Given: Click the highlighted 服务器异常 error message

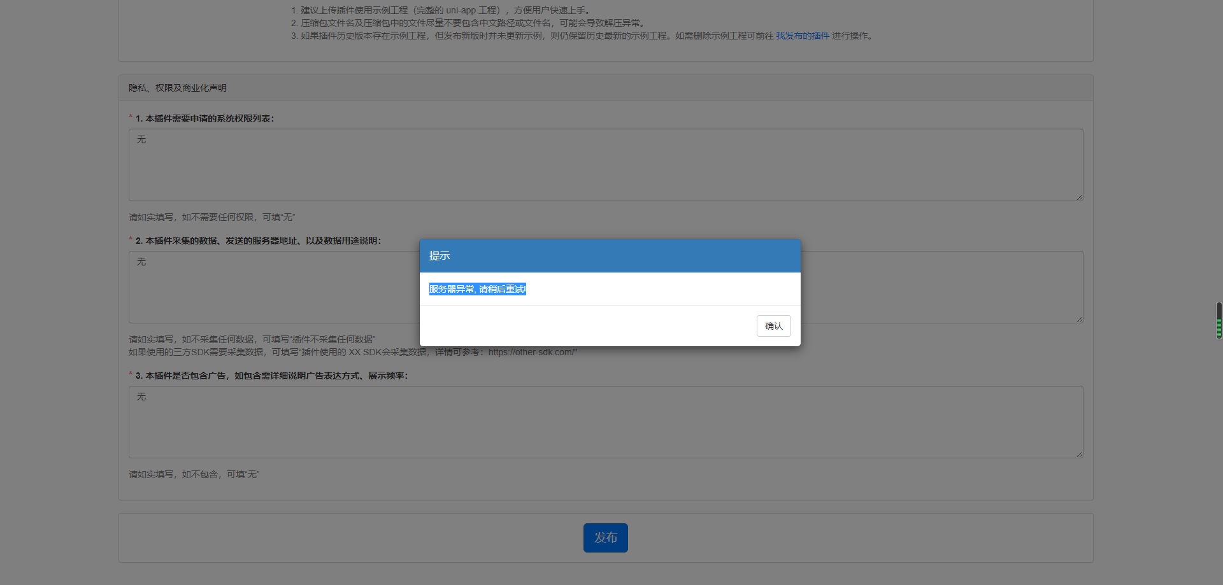Looking at the screenshot, I should tap(477, 289).
